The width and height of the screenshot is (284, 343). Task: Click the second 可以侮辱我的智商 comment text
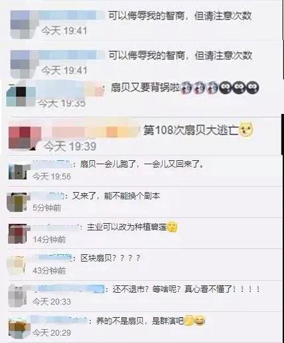180,55
